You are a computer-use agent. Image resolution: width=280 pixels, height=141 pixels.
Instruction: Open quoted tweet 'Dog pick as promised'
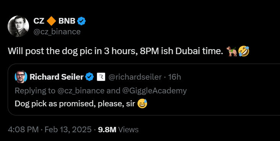point(144,90)
